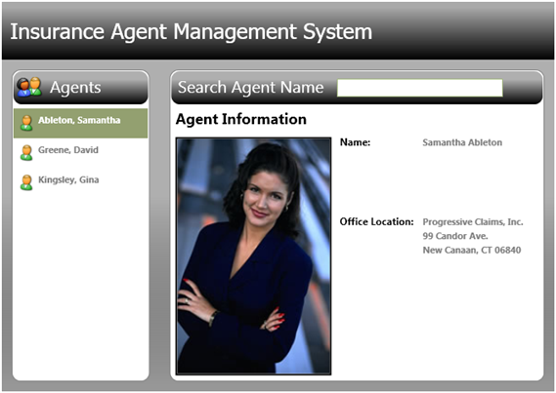Click empty area below agents list
This screenshot has height=393, width=556.
coord(81,287)
